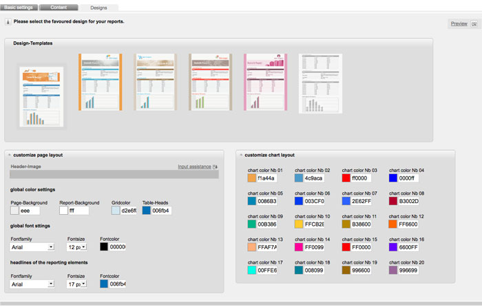The image size is (482, 307).
Task: Open the Preview link
Action: 459,24
